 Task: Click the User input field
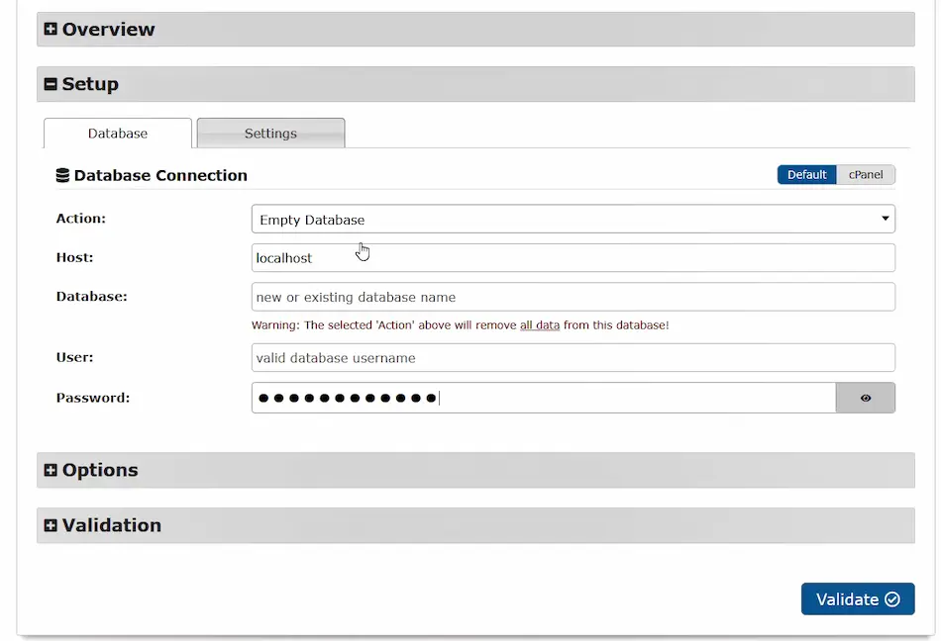573,358
